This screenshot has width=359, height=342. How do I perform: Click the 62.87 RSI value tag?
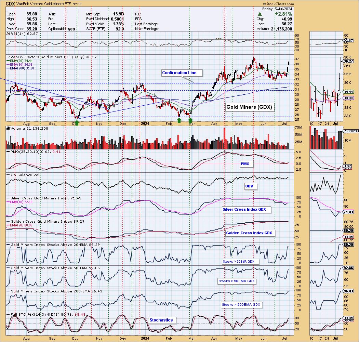348,41
